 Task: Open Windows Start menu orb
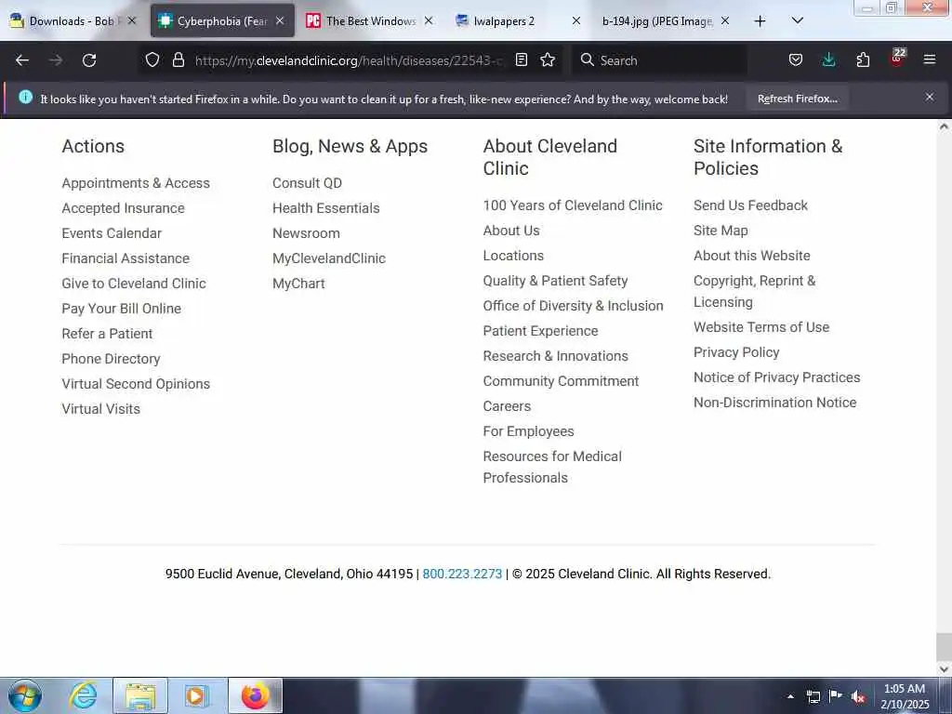click(25, 695)
